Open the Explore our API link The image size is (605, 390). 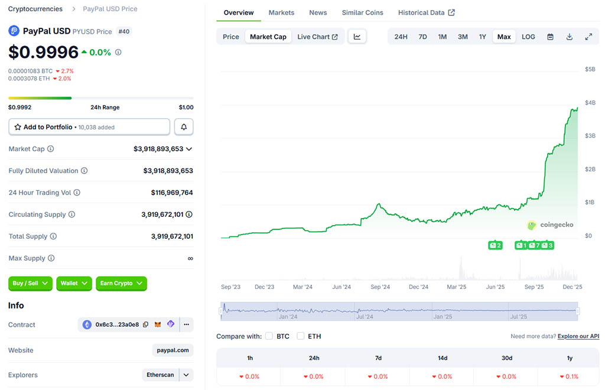coord(578,336)
